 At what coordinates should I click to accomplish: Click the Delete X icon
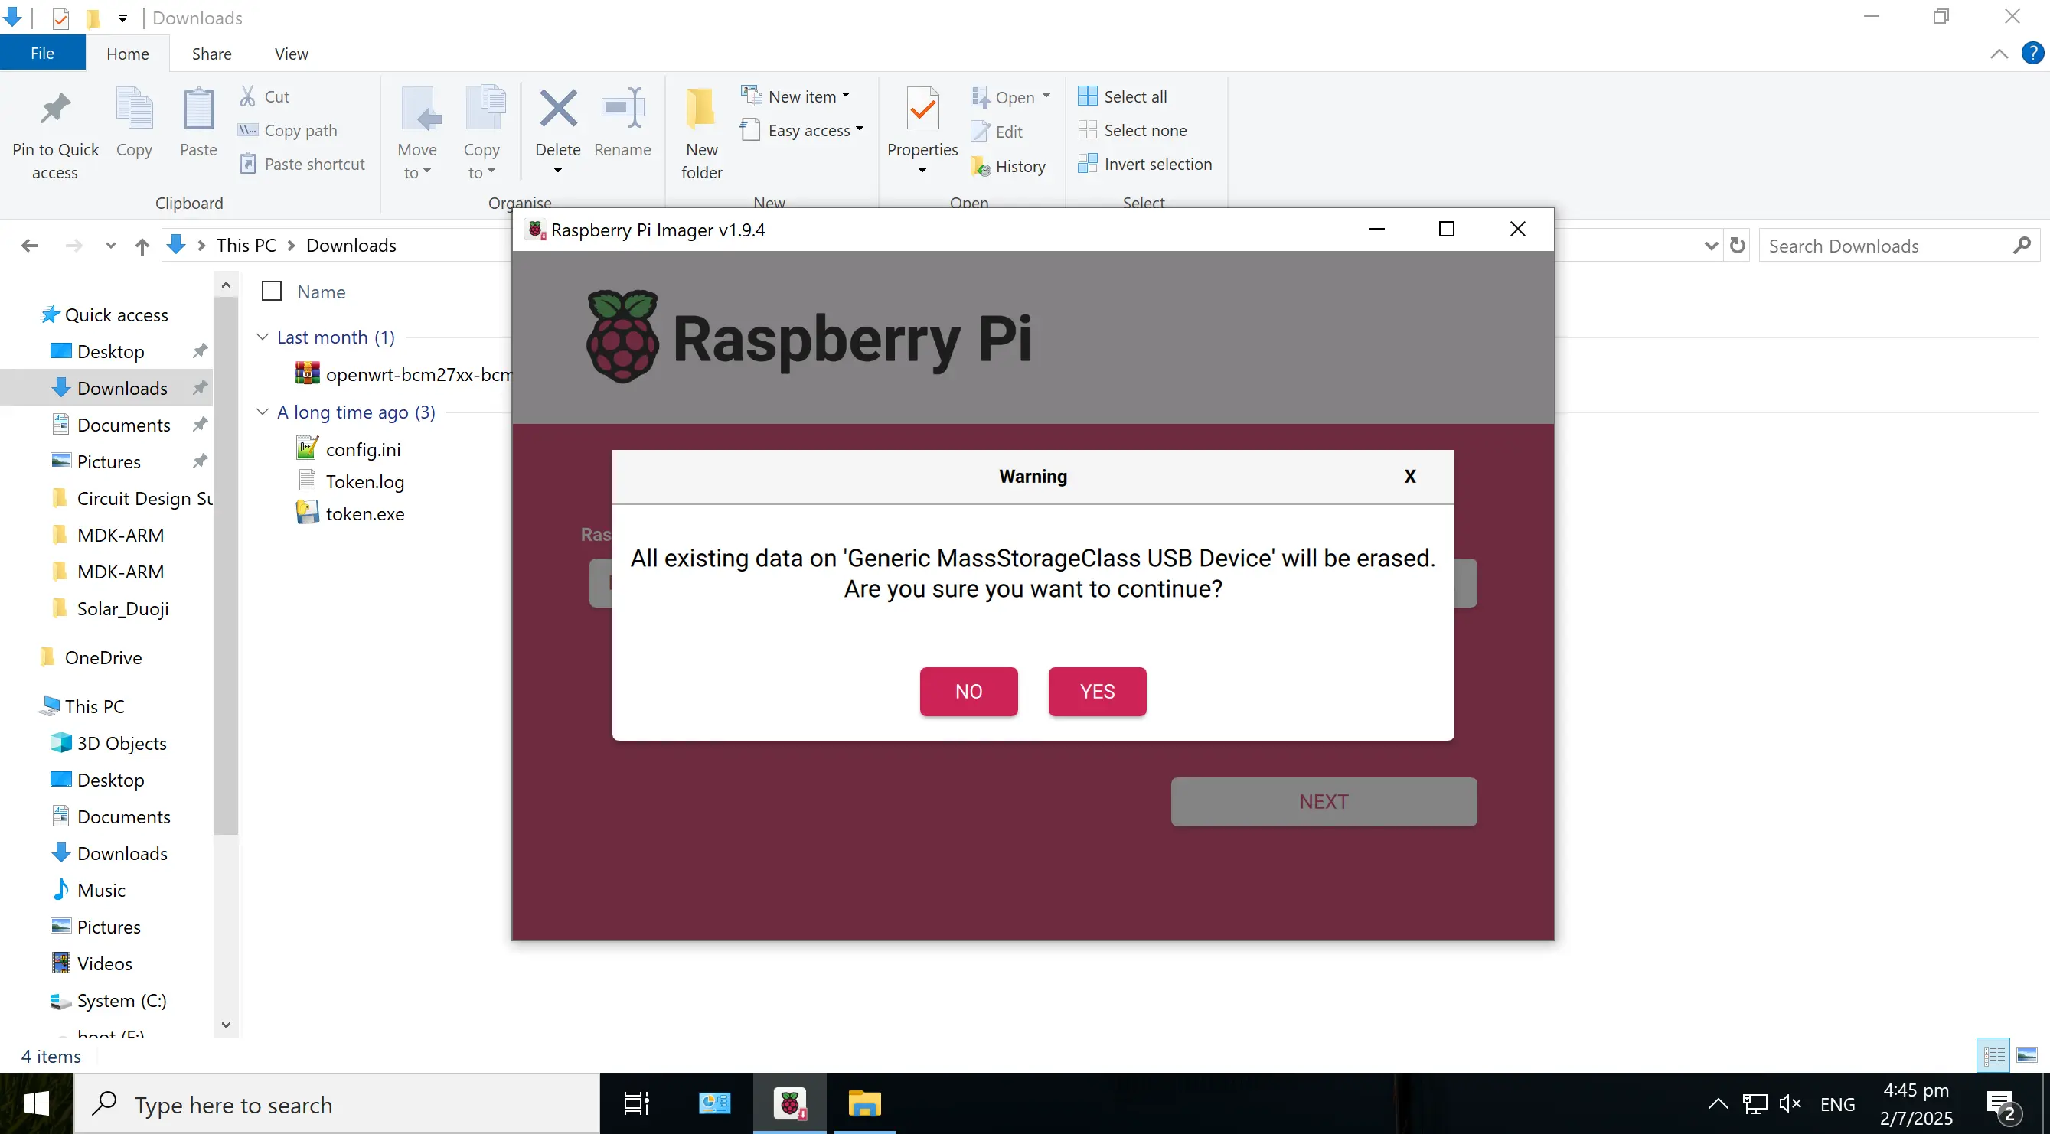click(x=558, y=109)
